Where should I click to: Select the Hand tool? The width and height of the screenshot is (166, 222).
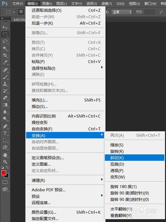point(5,155)
